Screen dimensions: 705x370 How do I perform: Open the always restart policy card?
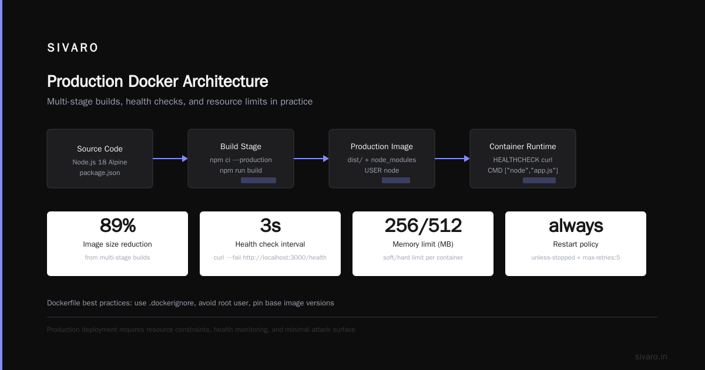pos(576,244)
